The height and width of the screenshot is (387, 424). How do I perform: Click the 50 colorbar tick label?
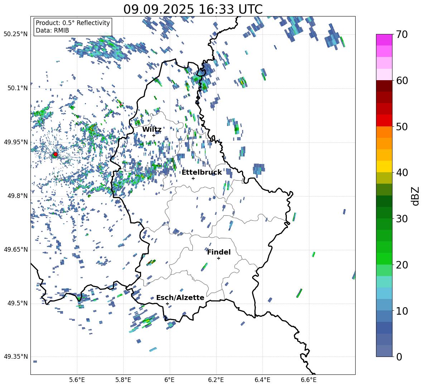pyautogui.click(x=402, y=127)
